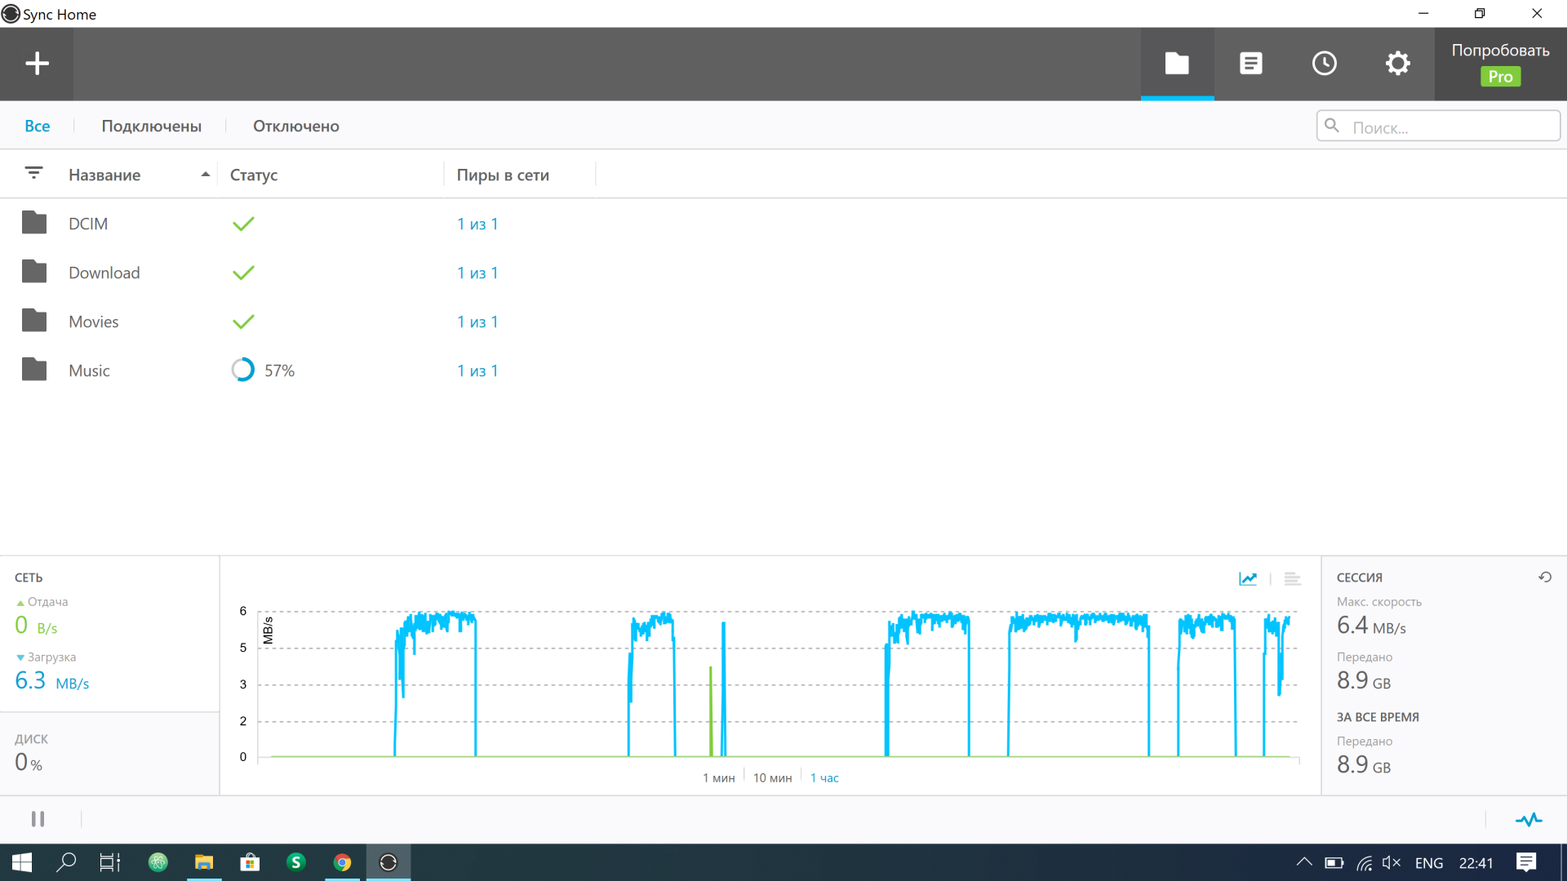Toggle the activity statistics panel icon

click(x=1529, y=819)
